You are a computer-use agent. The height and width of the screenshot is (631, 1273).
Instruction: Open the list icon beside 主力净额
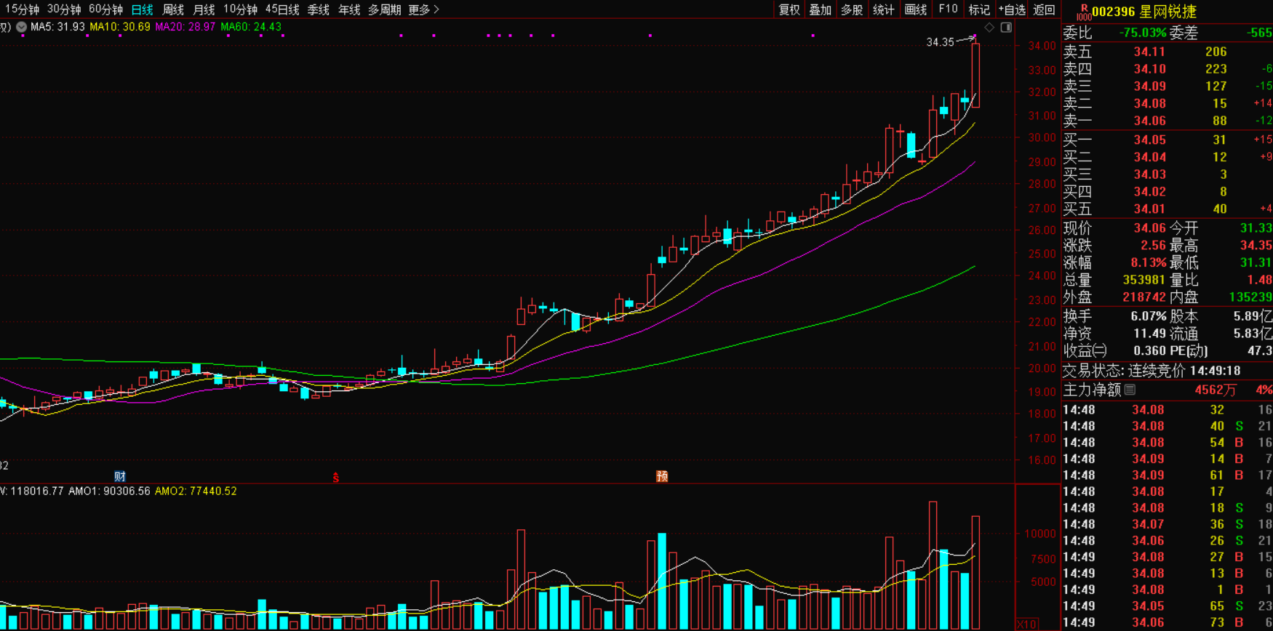pos(1130,390)
